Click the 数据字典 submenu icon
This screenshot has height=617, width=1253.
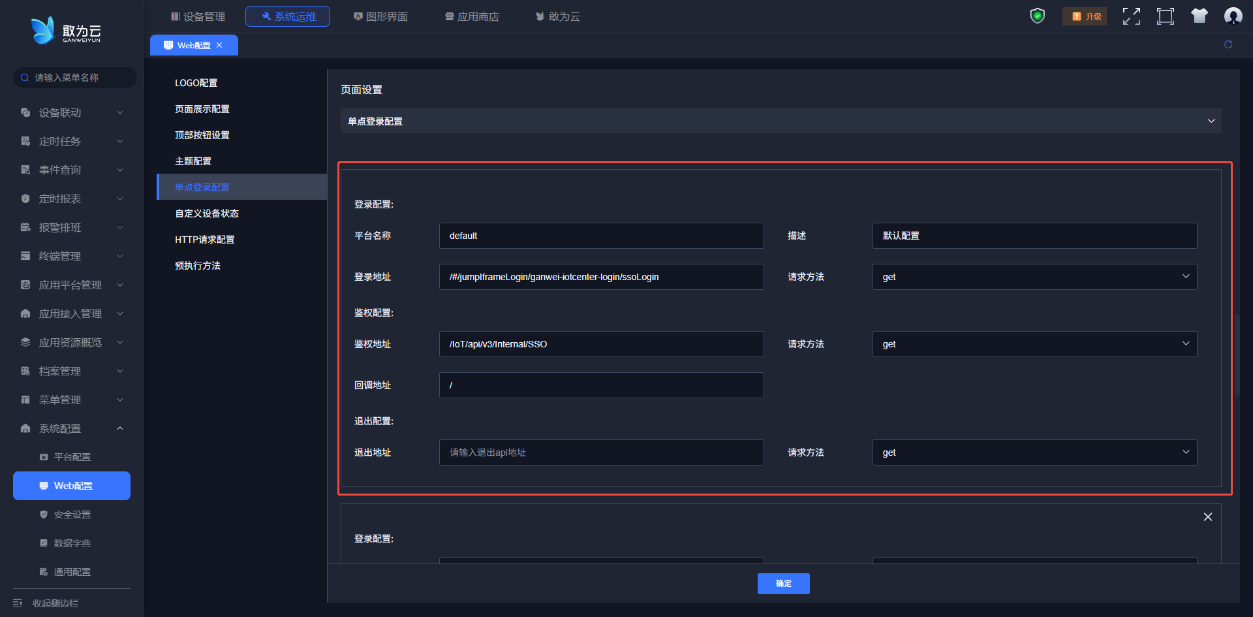click(44, 543)
